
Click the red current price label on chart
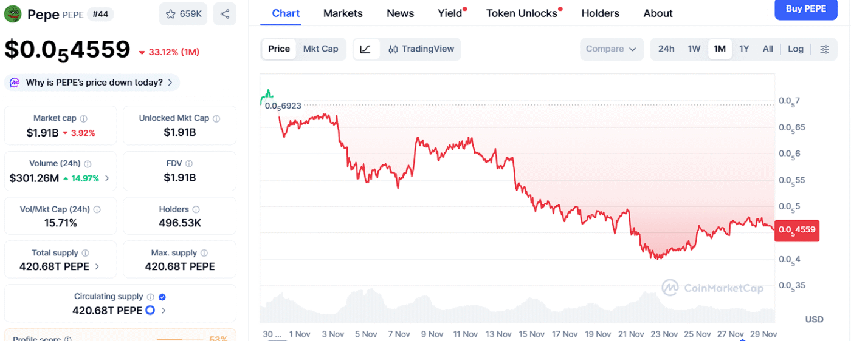[x=797, y=231]
